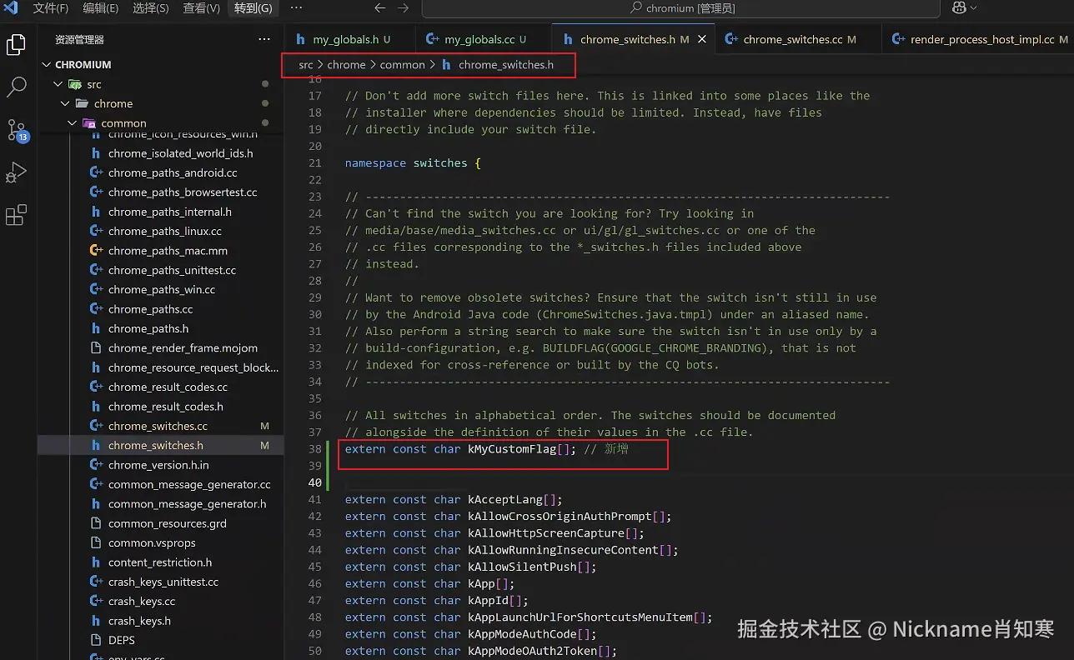Open chrome_result_codes.h file

tap(166, 407)
